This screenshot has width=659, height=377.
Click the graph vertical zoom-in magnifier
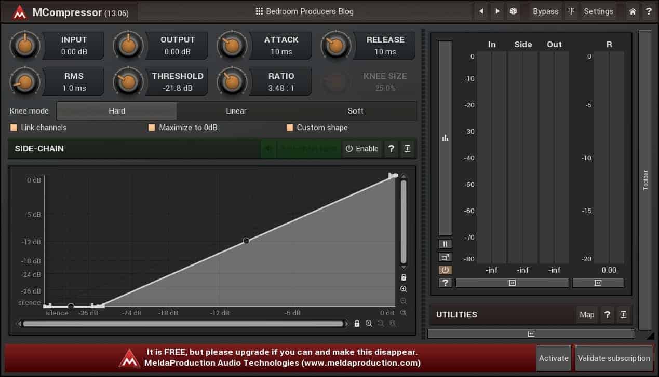tap(404, 289)
